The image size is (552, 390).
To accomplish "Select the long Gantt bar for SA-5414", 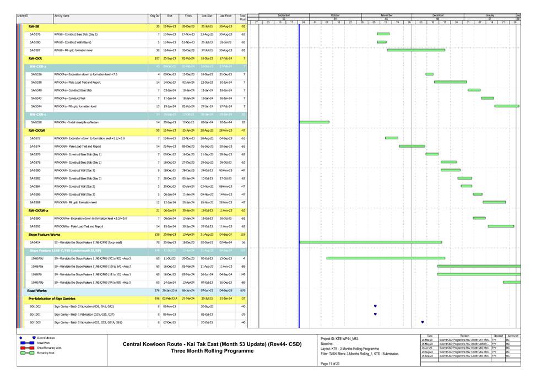I will point(370,242).
